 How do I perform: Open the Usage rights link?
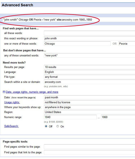(12, 102)
